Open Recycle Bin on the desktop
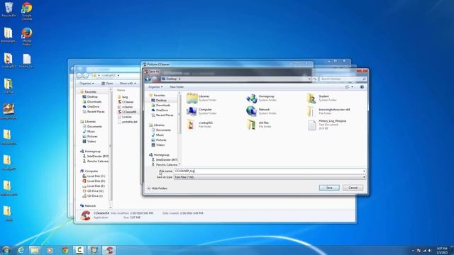This screenshot has height=255, width=454. point(9,9)
